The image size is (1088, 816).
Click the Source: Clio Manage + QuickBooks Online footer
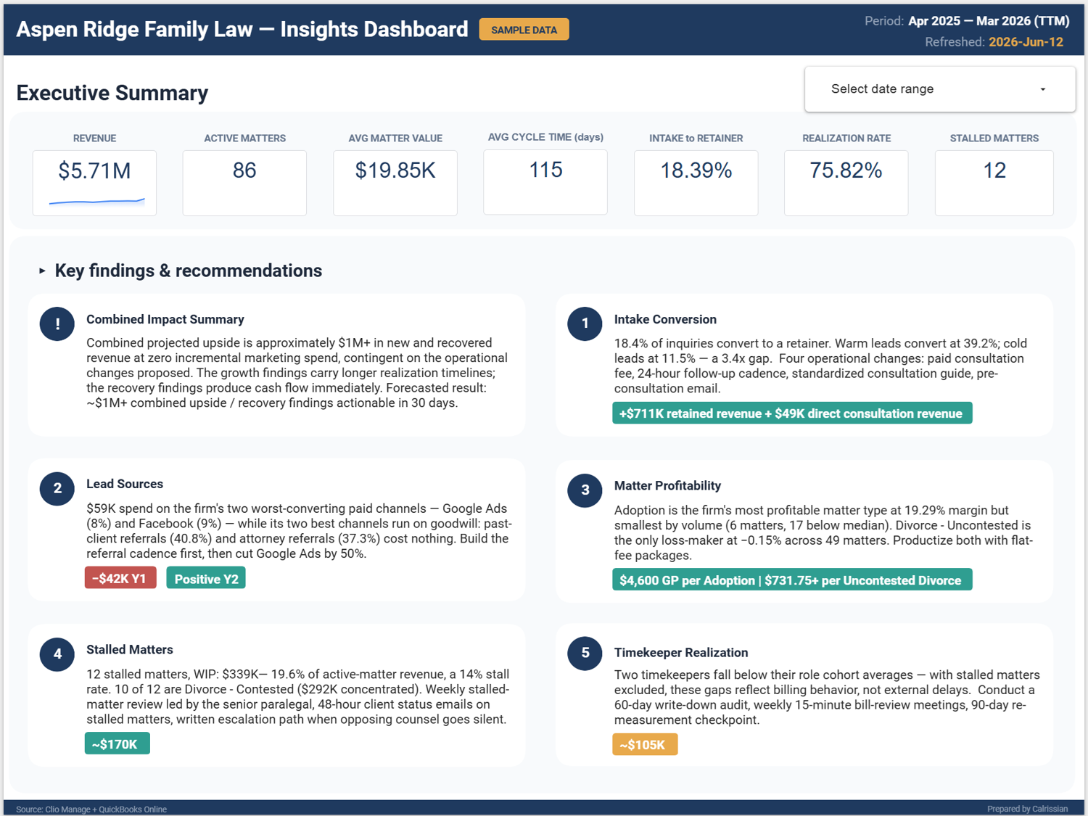pos(91,809)
